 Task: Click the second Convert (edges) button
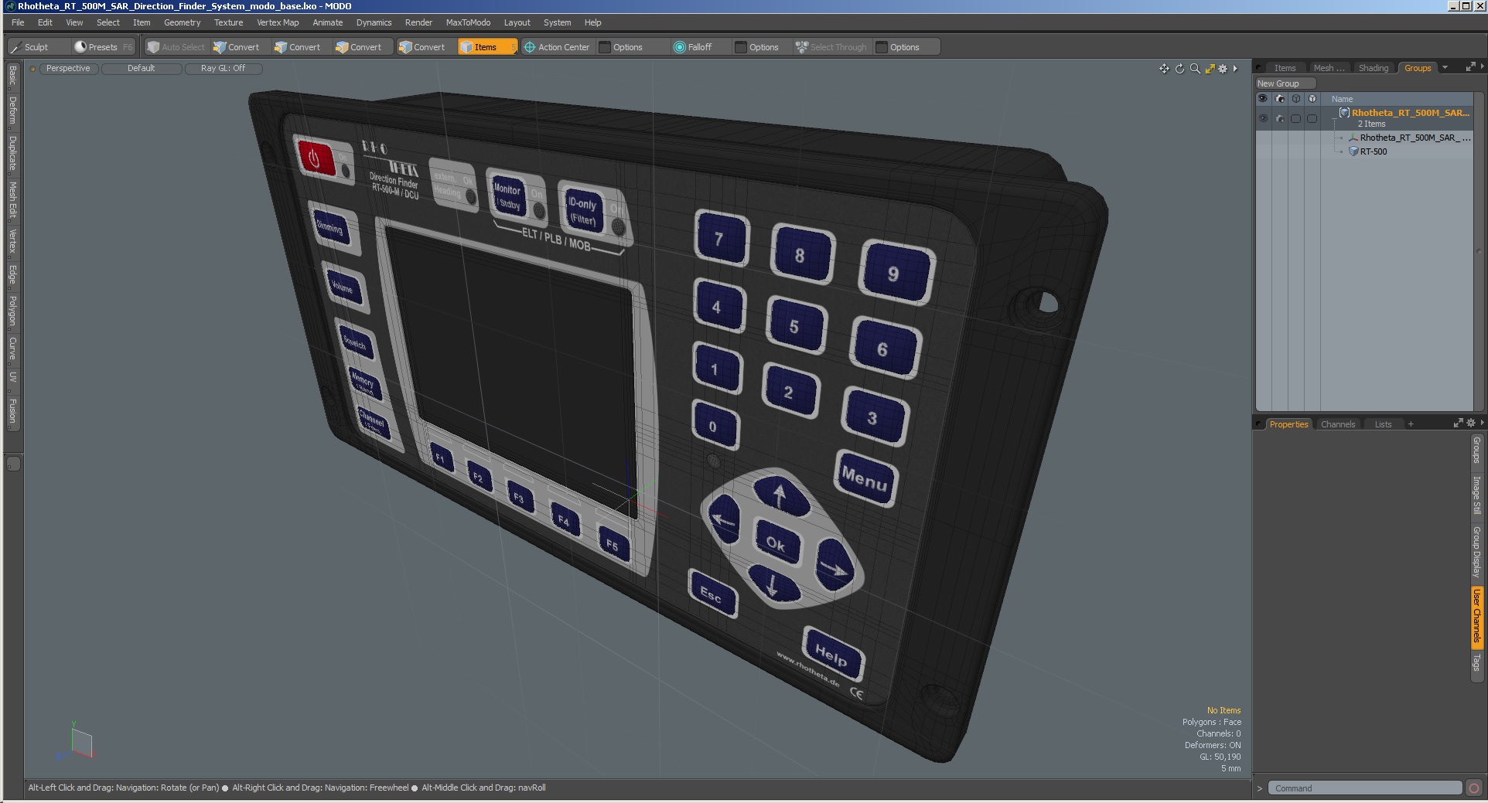(x=299, y=47)
